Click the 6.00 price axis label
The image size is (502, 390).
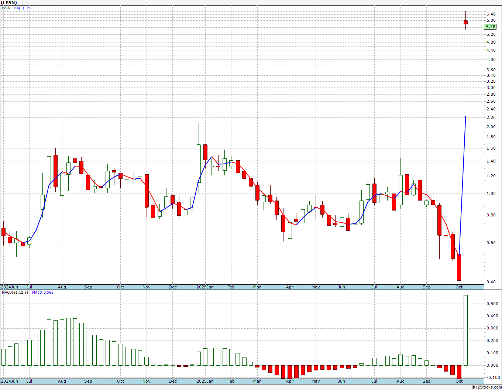click(491, 20)
